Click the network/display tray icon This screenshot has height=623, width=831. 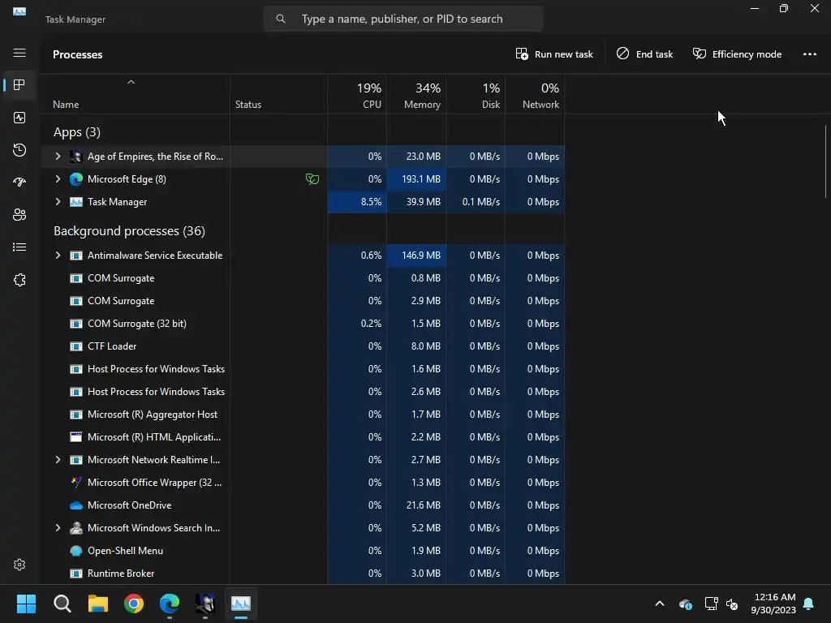click(711, 604)
